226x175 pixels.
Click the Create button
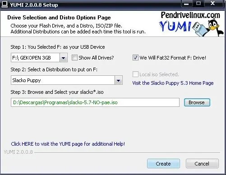(x=163, y=164)
